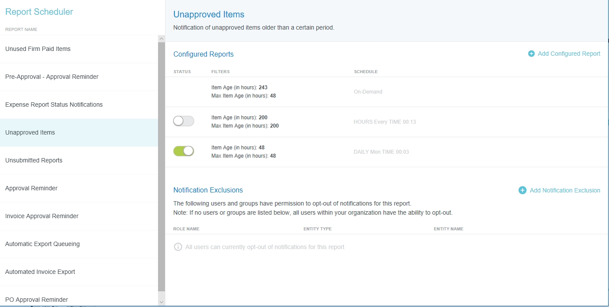Click the sidebar vertical scrollbar thumb
Screen dimensions: 609x307
pyautogui.click(x=162, y=165)
